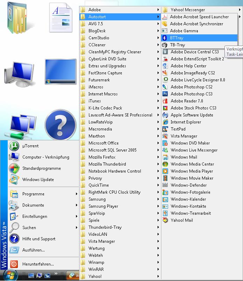243x281 pixels.
Task: Open Windows-Teamarbeit
Action: point(201,213)
